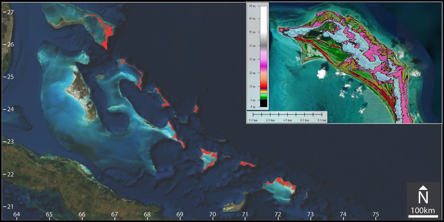Click the 100km scale label
Image resolution: width=444 pixels, height=222 pixels.
tap(423, 211)
